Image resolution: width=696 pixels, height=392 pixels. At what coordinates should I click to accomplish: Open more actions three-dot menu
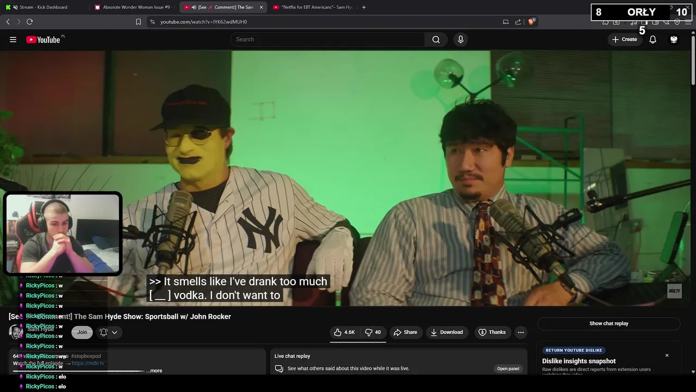pos(521,332)
